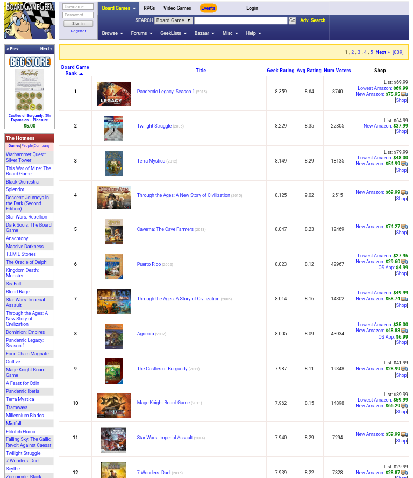413x478 pixels.
Task: Open Through the Ages: A New Story title in table
Action: coord(183,195)
